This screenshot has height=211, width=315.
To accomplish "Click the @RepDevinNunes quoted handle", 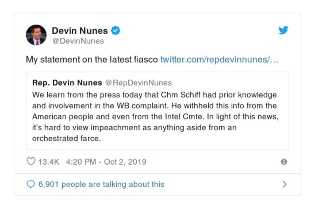I will [x=137, y=83].
